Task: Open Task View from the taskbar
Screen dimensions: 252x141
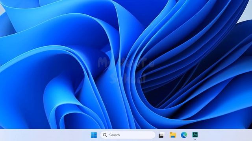Action: tap(161, 135)
